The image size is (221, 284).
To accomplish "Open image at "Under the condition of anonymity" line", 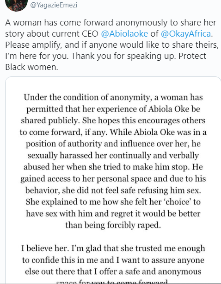I will [113, 97].
